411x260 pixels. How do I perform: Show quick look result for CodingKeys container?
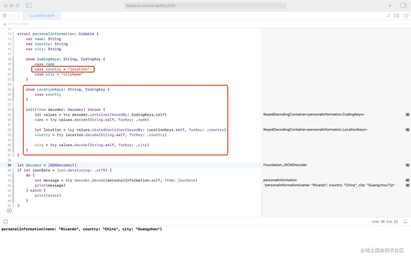click(407, 114)
